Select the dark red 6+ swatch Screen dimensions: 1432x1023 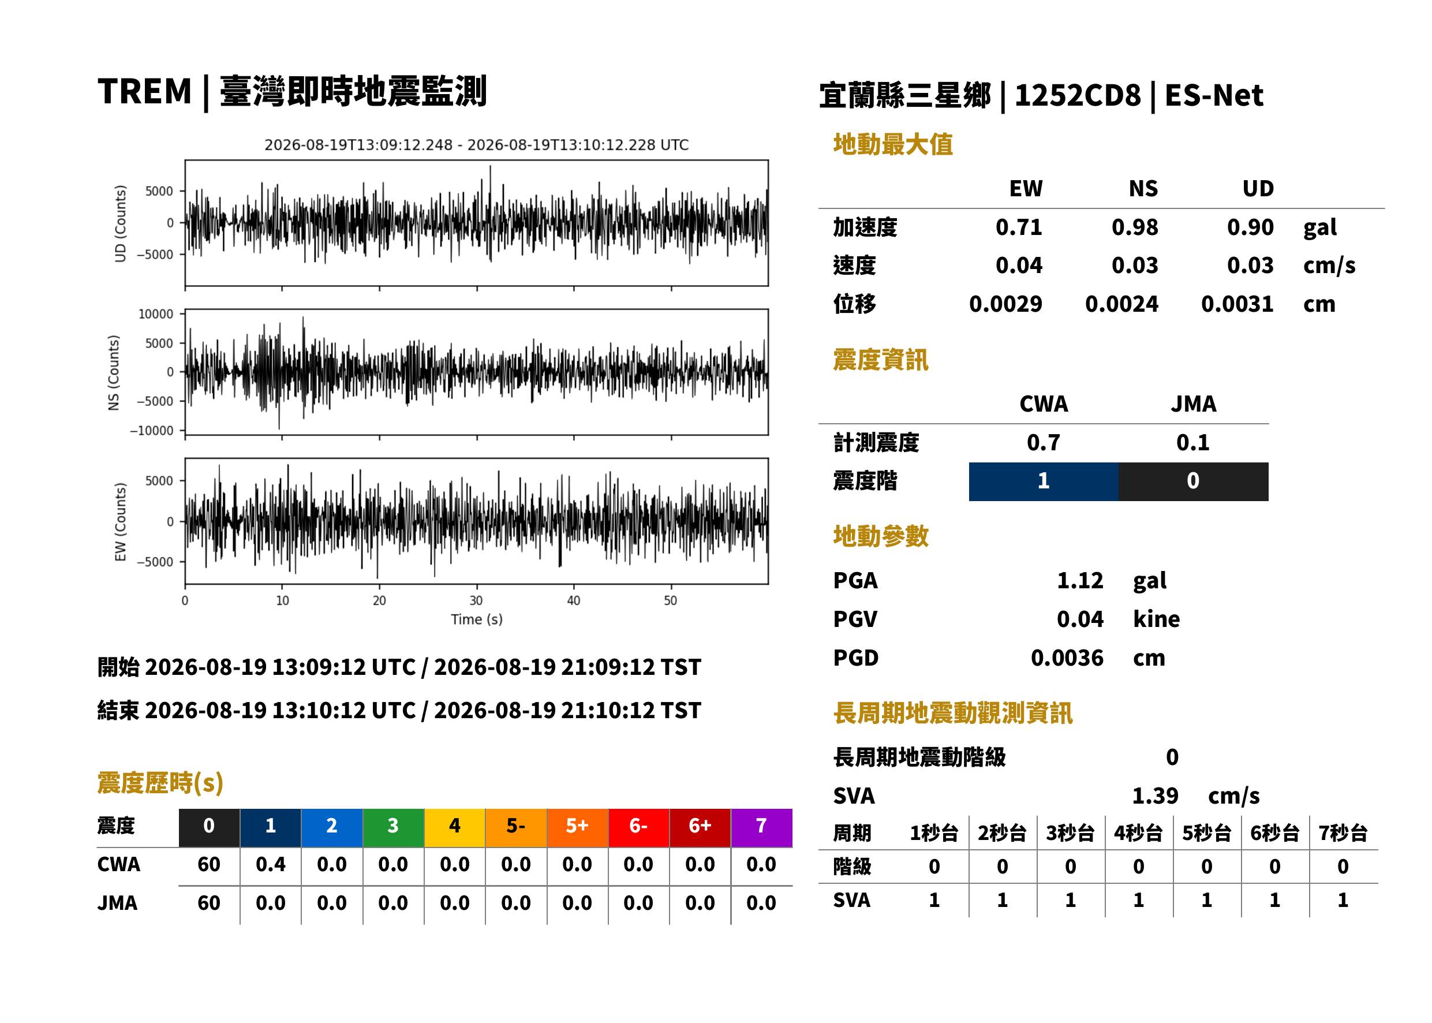pyautogui.click(x=700, y=828)
